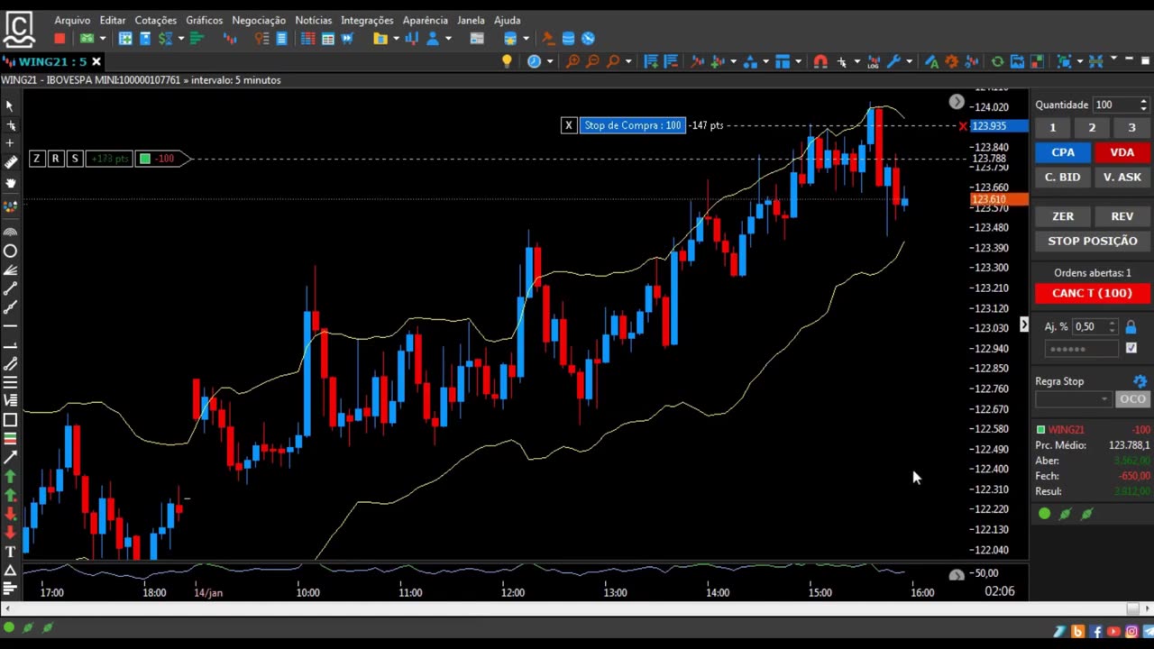Click the Quantidade spinner arrows

point(1143,105)
